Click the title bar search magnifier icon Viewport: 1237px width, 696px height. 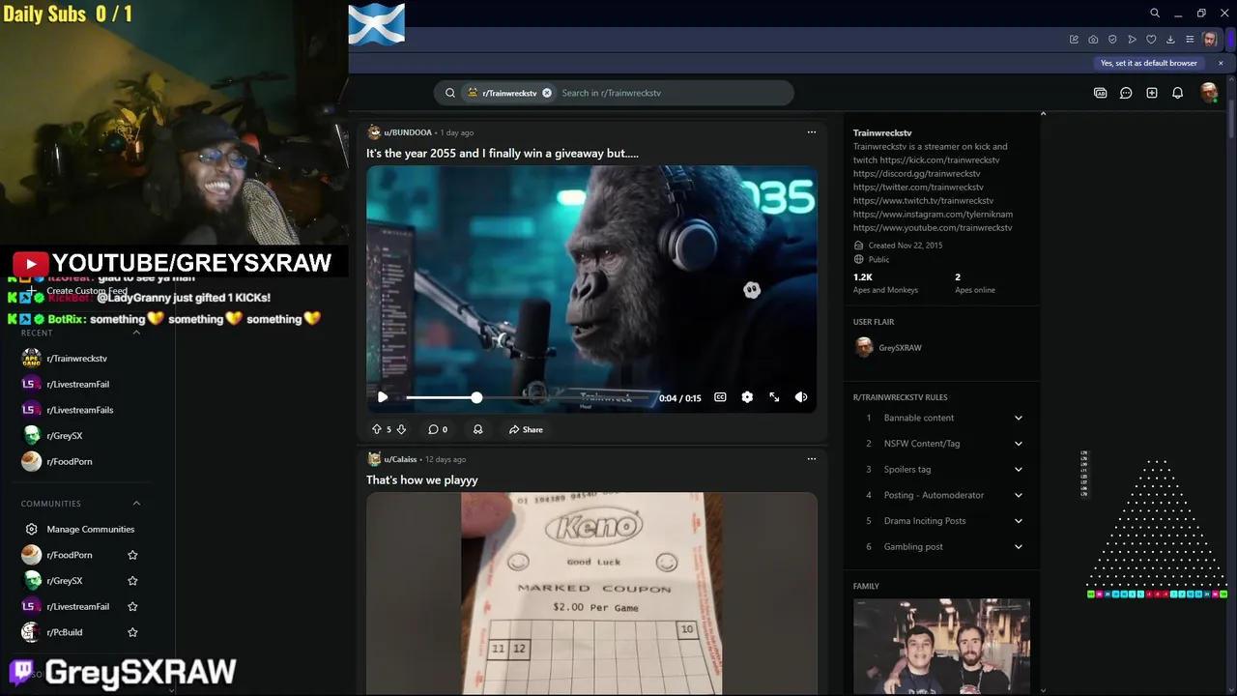click(1154, 13)
